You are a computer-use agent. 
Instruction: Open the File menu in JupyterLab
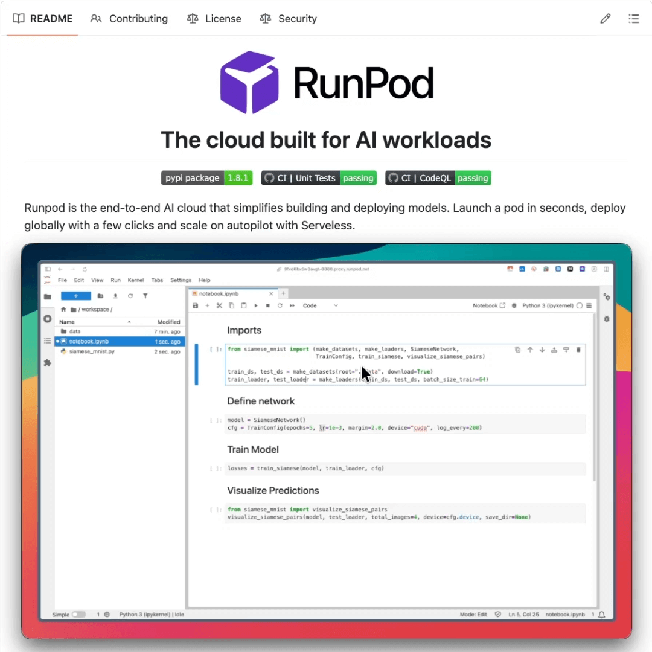pos(62,280)
